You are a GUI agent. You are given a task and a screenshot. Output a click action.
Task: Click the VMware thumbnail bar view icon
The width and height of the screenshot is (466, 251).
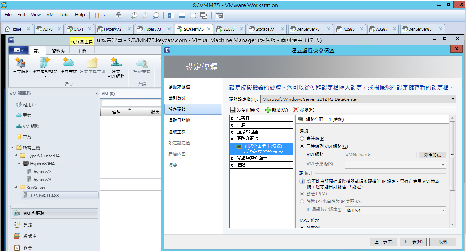[x=182, y=15]
